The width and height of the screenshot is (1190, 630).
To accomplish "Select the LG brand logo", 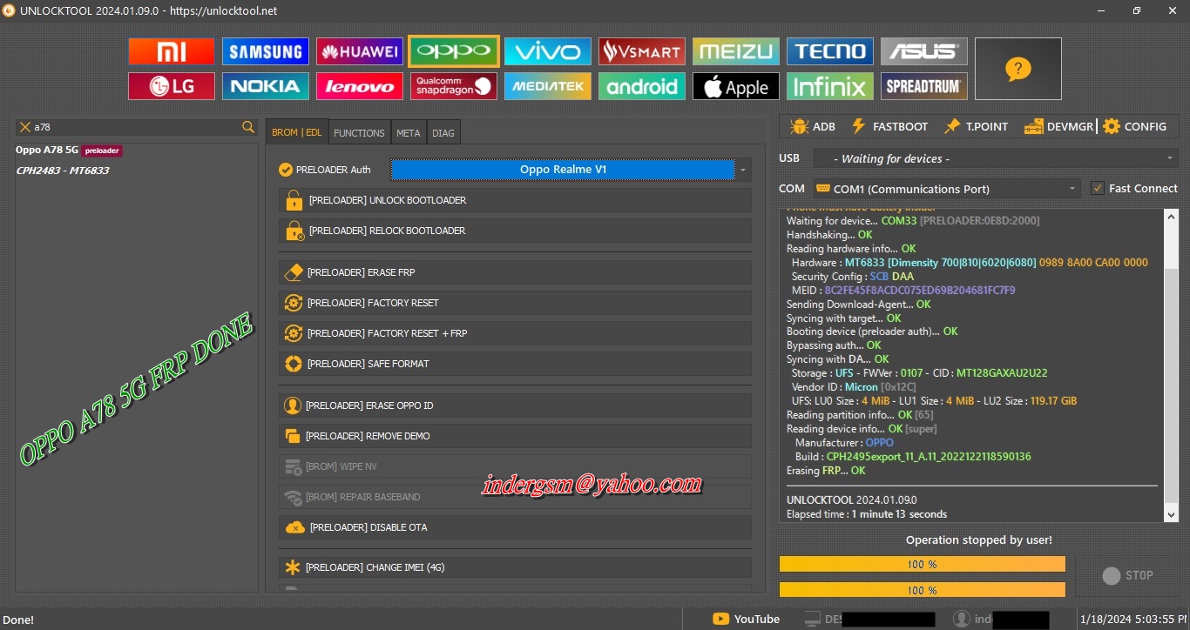I will tap(171, 86).
